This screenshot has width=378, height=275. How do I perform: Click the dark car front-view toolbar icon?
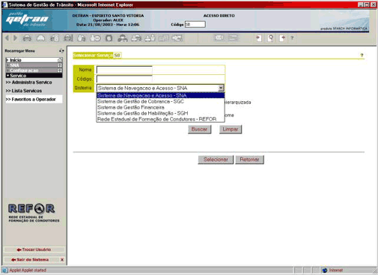(27, 38)
